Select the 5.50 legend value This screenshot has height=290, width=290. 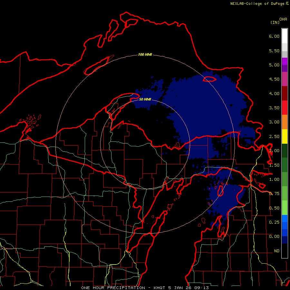coord(274,51)
